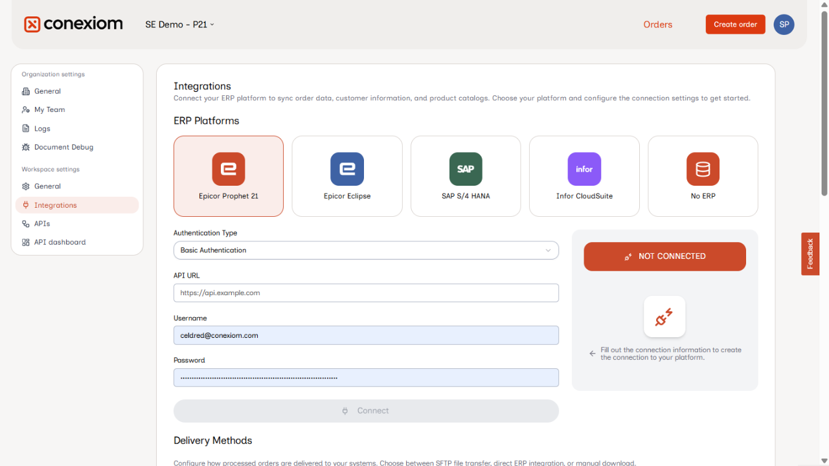
Task: Click the building icon beside Organization General
Action: [26, 91]
